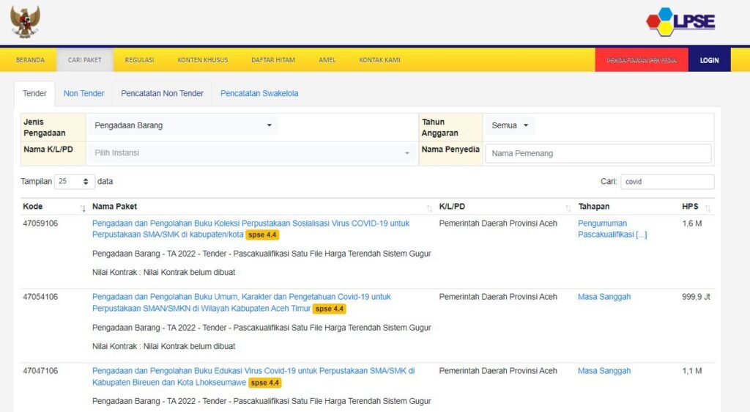Click Masa Sanggah link for 47054106

point(604,297)
